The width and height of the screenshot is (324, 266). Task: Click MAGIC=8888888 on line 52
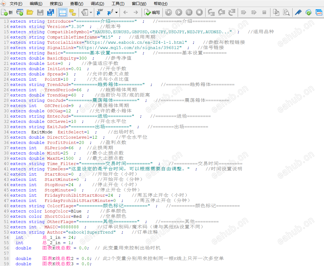62,227
